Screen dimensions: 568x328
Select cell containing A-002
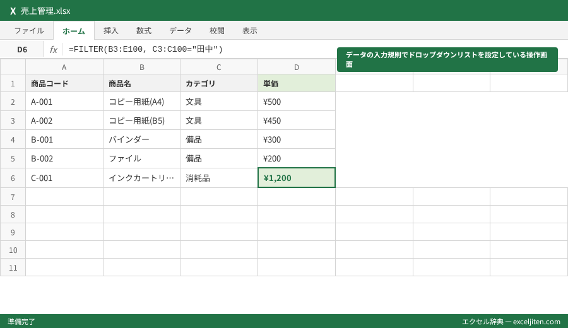[64, 120]
